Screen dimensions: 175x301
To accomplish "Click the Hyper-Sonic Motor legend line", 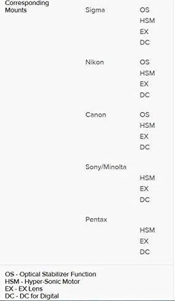I will 42,282.
